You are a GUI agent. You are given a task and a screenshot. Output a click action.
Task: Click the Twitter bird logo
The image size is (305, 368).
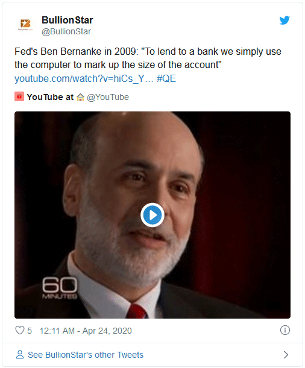[285, 20]
